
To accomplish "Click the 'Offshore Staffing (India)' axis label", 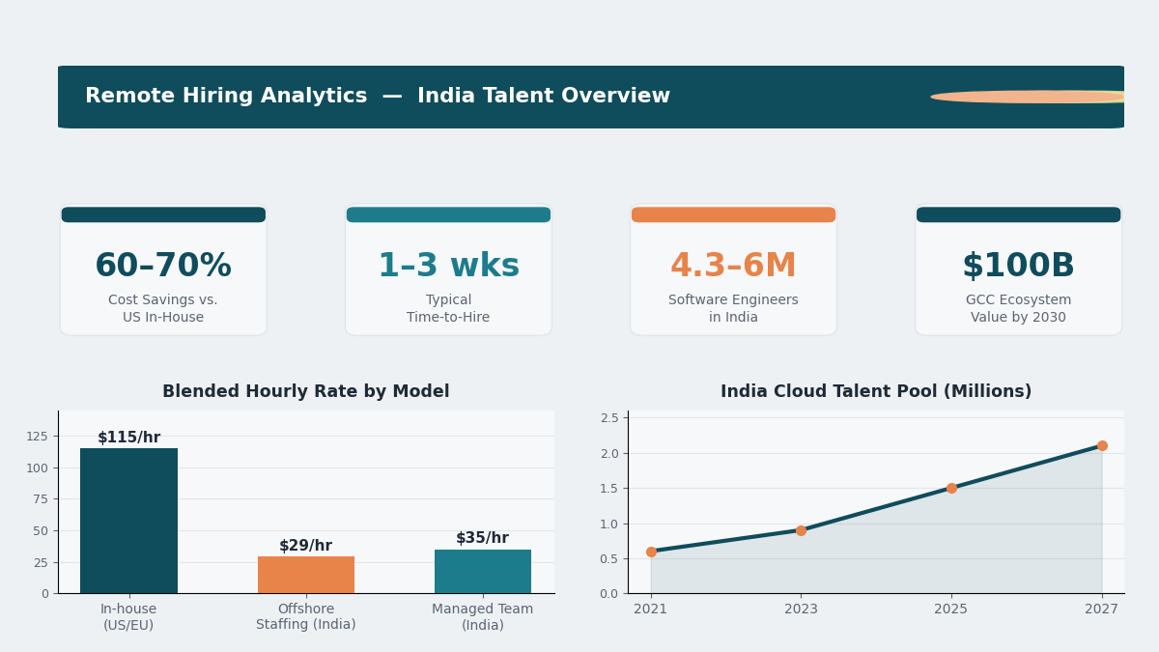I will point(306,617).
